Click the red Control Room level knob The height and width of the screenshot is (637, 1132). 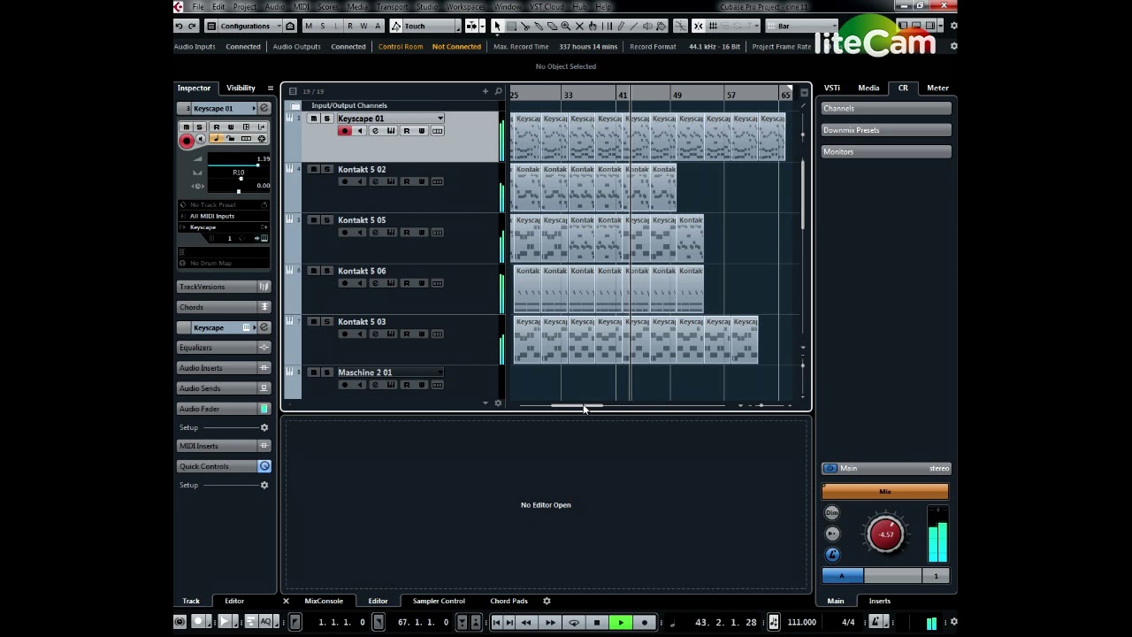tap(886, 534)
